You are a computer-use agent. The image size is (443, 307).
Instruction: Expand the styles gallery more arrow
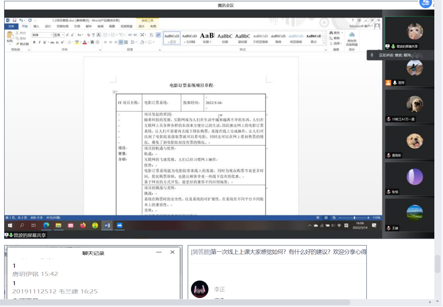coord(325,43)
